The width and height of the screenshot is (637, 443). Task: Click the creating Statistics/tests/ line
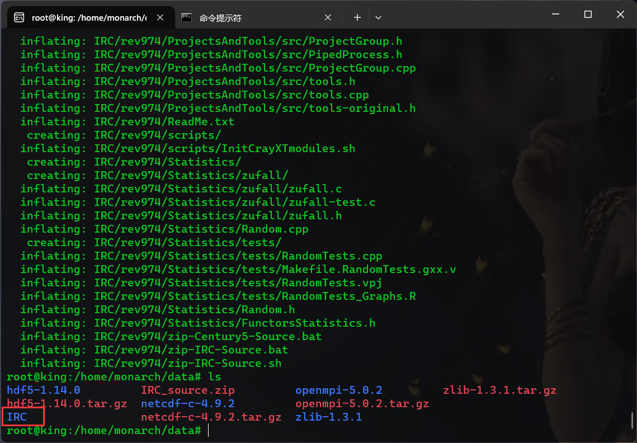click(x=154, y=242)
